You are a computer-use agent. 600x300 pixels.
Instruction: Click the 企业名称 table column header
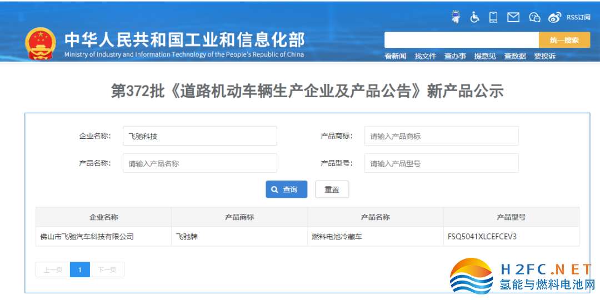[x=104, y=217]
